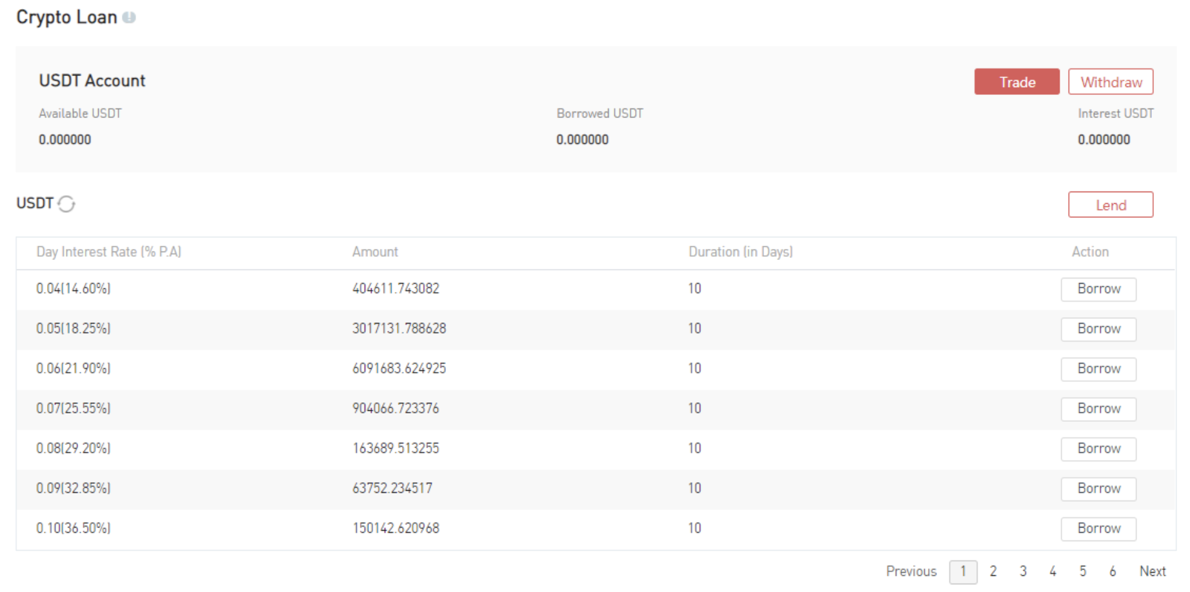Screen dimensions: 1190x592
Task: Click the Lend button
Action: pyautogui.click(x=1111, y=205)
